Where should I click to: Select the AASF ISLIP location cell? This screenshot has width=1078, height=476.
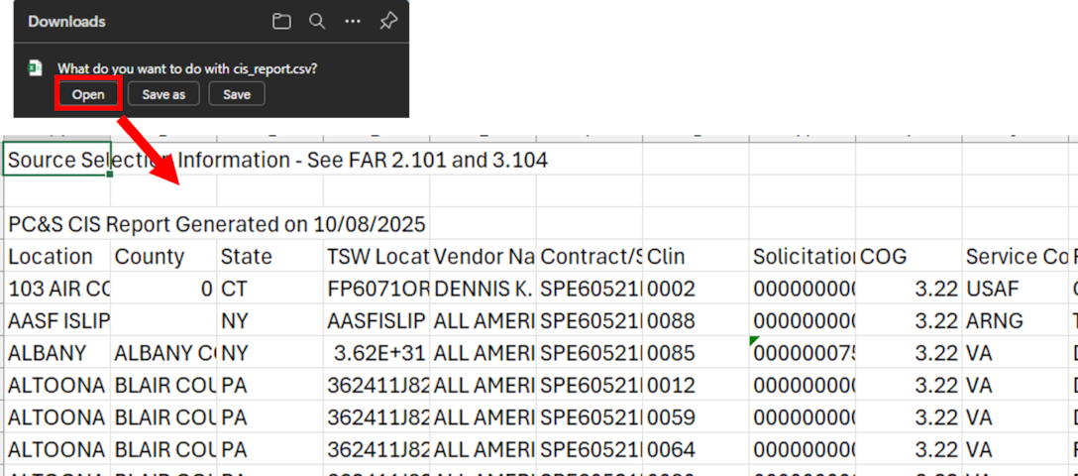[x=56, y=320]
